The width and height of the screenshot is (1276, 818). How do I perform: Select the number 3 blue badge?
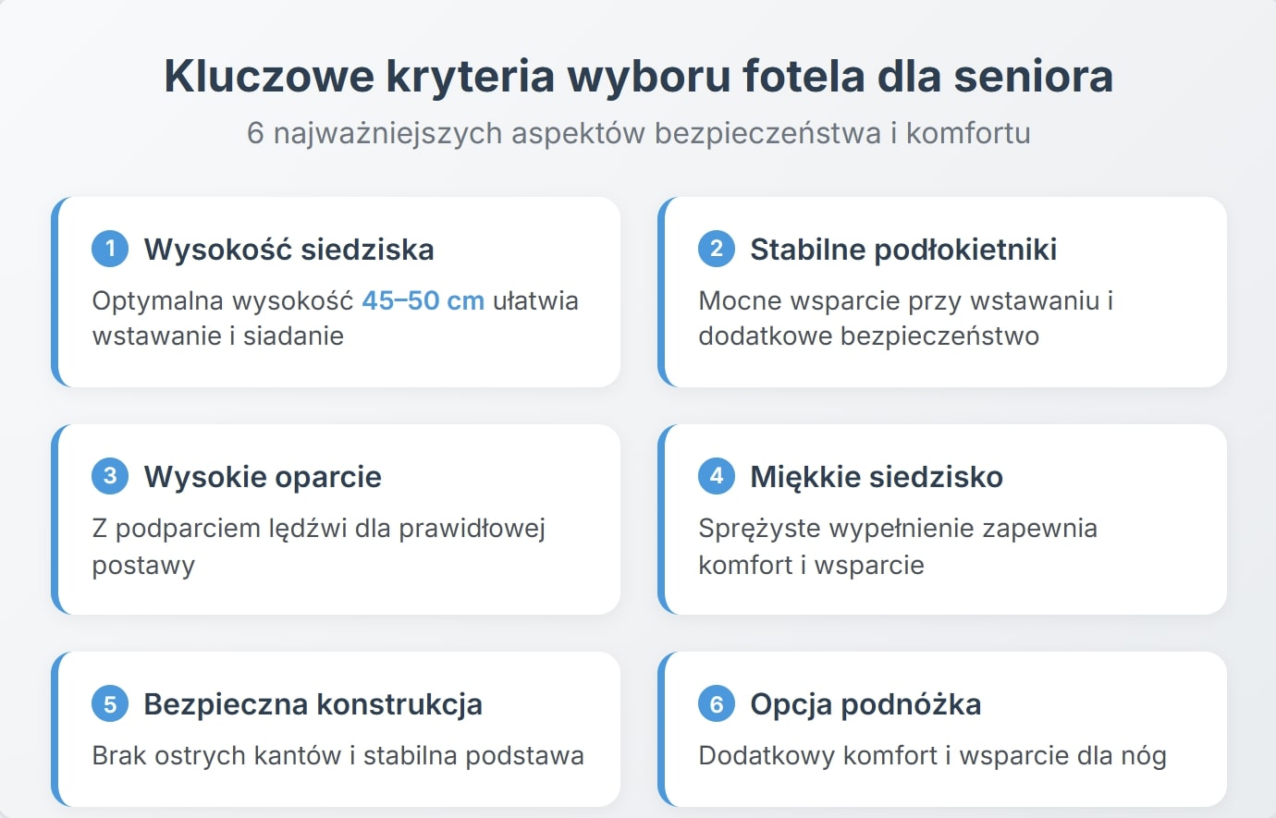(x=110, y=476)
